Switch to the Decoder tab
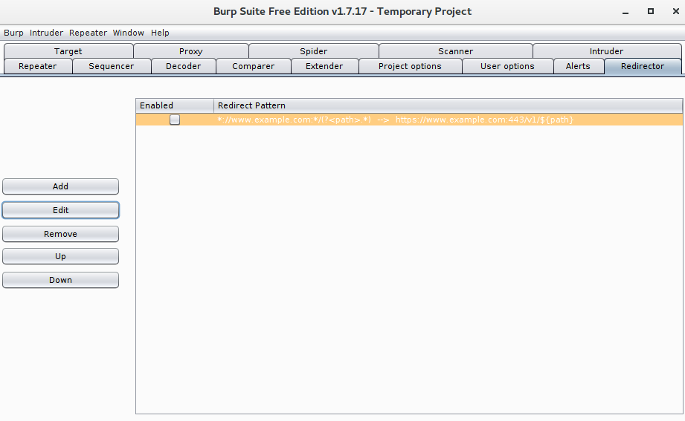 point(184,66)
